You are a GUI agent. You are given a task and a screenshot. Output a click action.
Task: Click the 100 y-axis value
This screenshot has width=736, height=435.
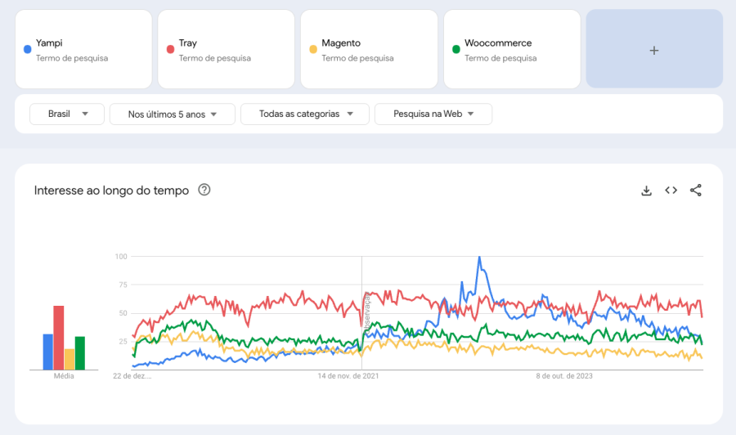(x=121, y=256)
